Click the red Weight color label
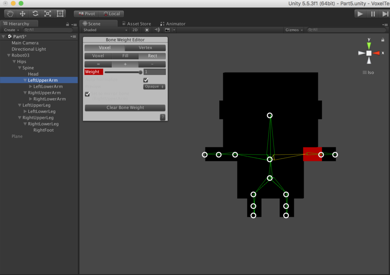 click(x=94, y=72)
